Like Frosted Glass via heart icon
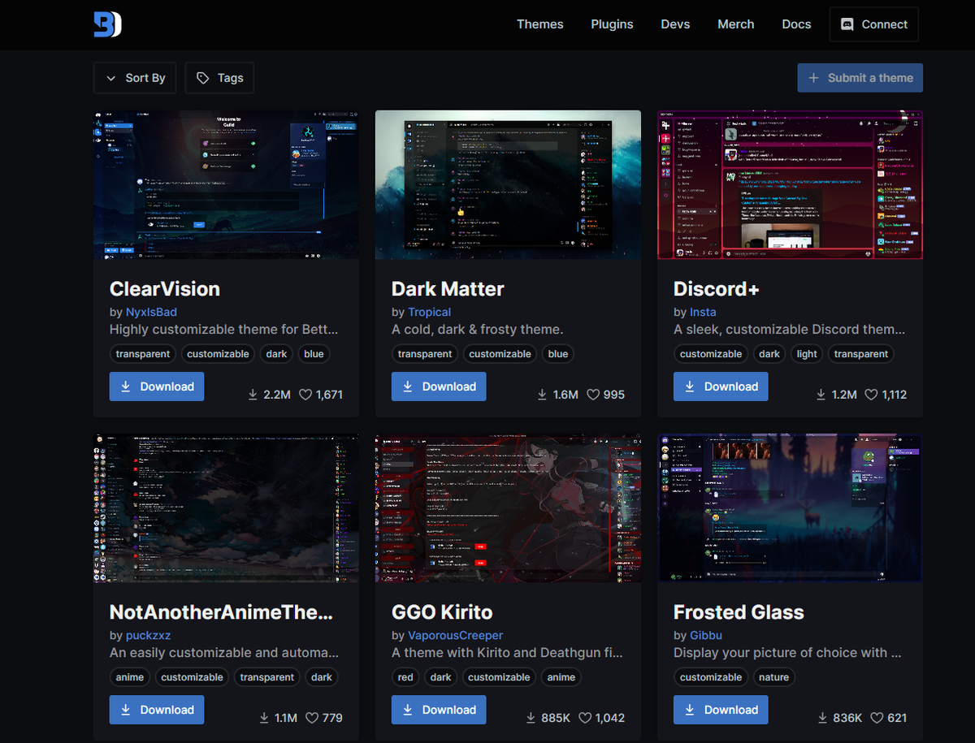 coord(877,718)
